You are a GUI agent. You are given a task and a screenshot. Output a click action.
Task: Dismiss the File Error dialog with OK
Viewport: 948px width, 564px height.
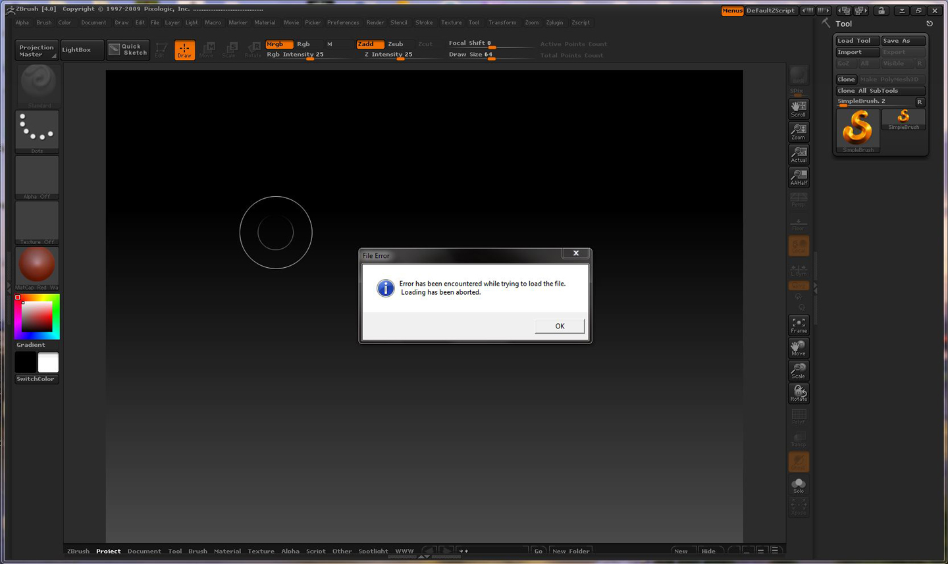(559, 326)
